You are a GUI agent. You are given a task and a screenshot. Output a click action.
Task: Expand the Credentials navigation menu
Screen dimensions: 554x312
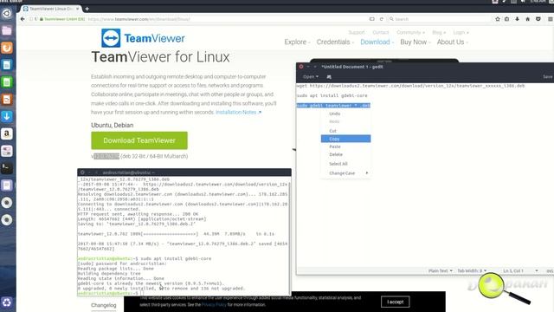pos(335,42)
